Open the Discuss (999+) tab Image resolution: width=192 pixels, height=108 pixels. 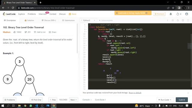(x=49, y=20)
